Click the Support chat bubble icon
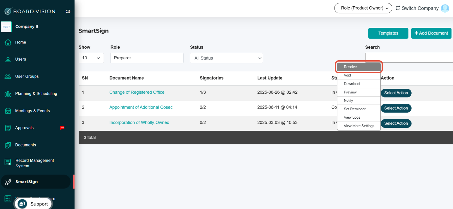The width and height of the screenshot is (453, 209). 22,204
